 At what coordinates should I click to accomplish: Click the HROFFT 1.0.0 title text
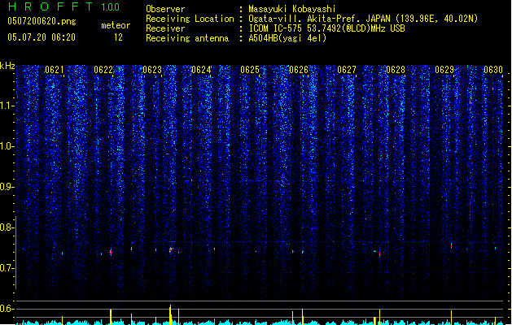64,6
